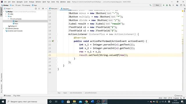Open Chrome from taskbar
The height and width of the screenshot is (104, 186).
86,101
